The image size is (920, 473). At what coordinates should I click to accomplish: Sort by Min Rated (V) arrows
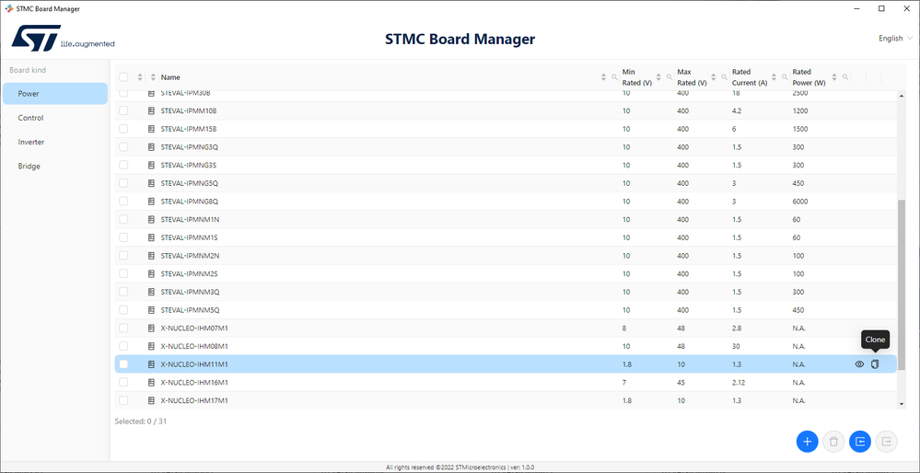point(658,77)
